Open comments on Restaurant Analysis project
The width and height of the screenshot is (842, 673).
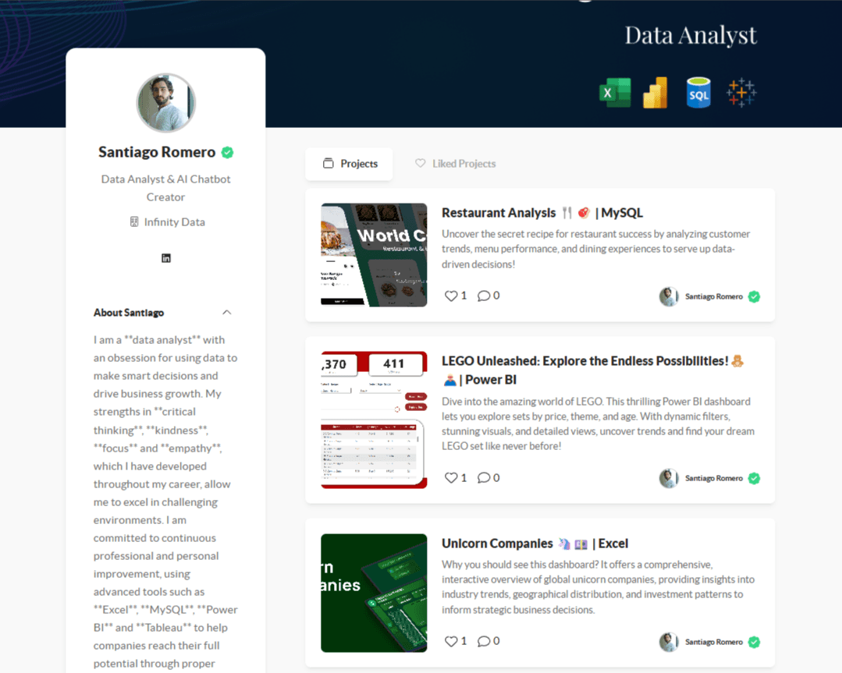[483, 296]
